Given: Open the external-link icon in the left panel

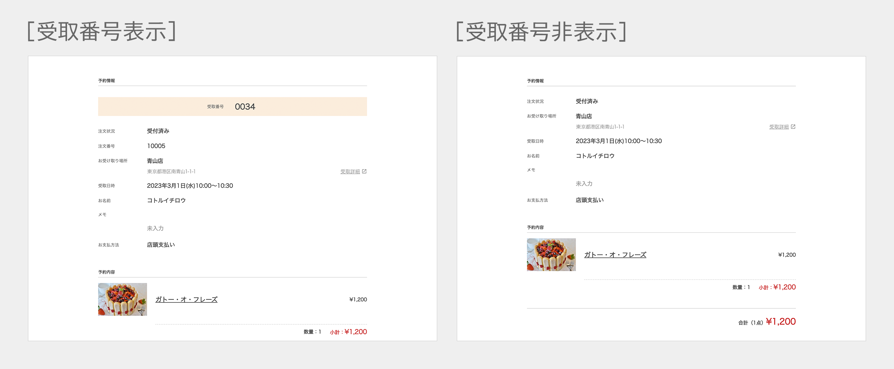Looking at the screenshot, I should [364, 171].
